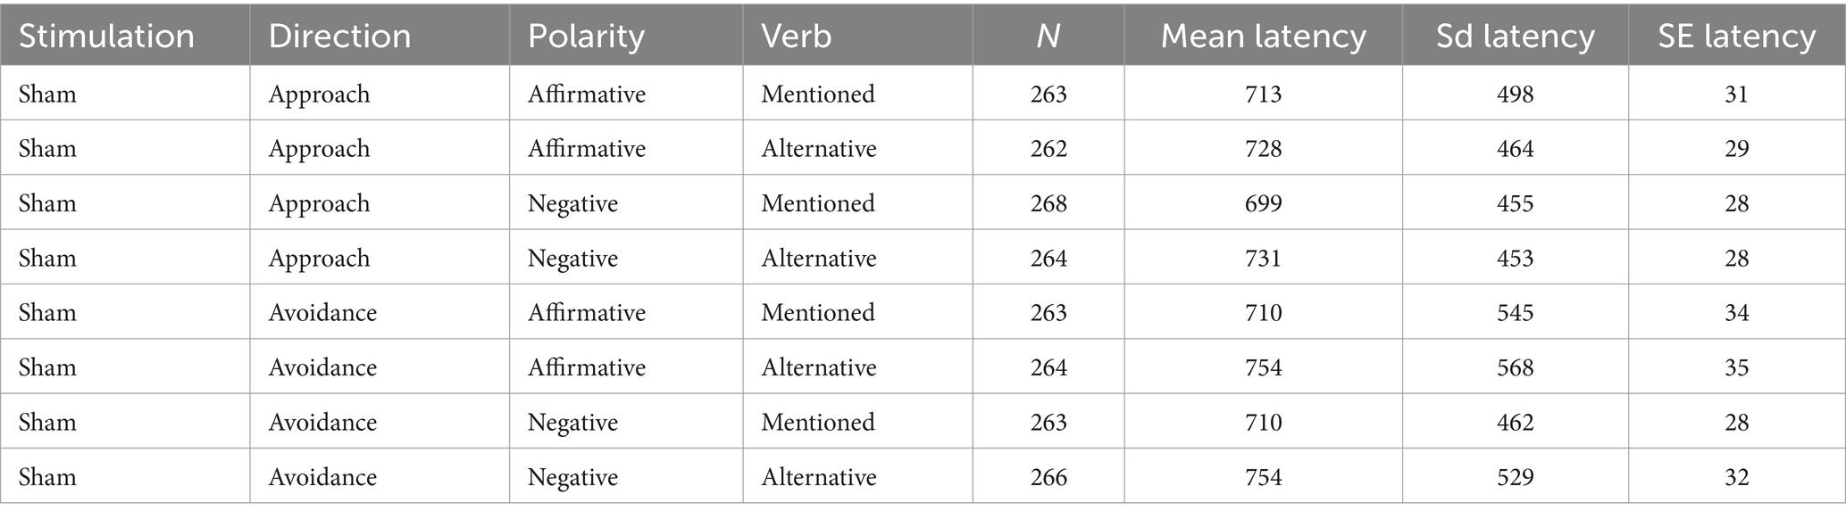
Task: Select the N column header
Action: point(1048,37)
